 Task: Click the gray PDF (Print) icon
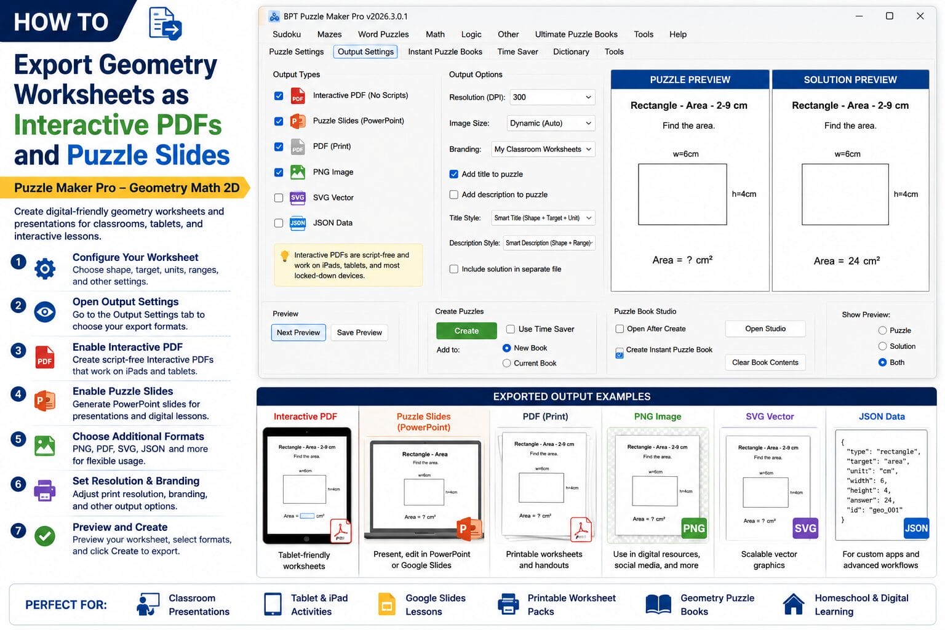pyautogui.click(x=298, y=147)
